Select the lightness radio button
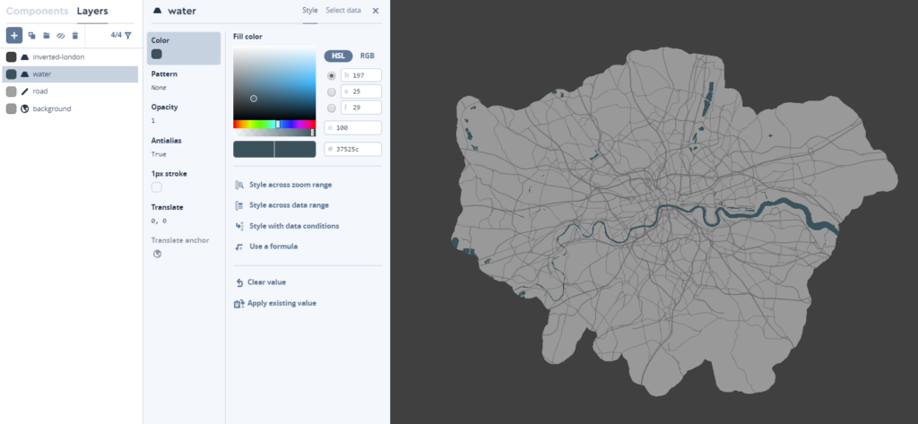The width and height of the screenshot is (918, 424). [x=332, y=108]
